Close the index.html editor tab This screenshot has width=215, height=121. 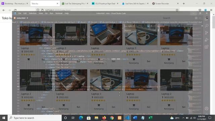tap(28, 18)
